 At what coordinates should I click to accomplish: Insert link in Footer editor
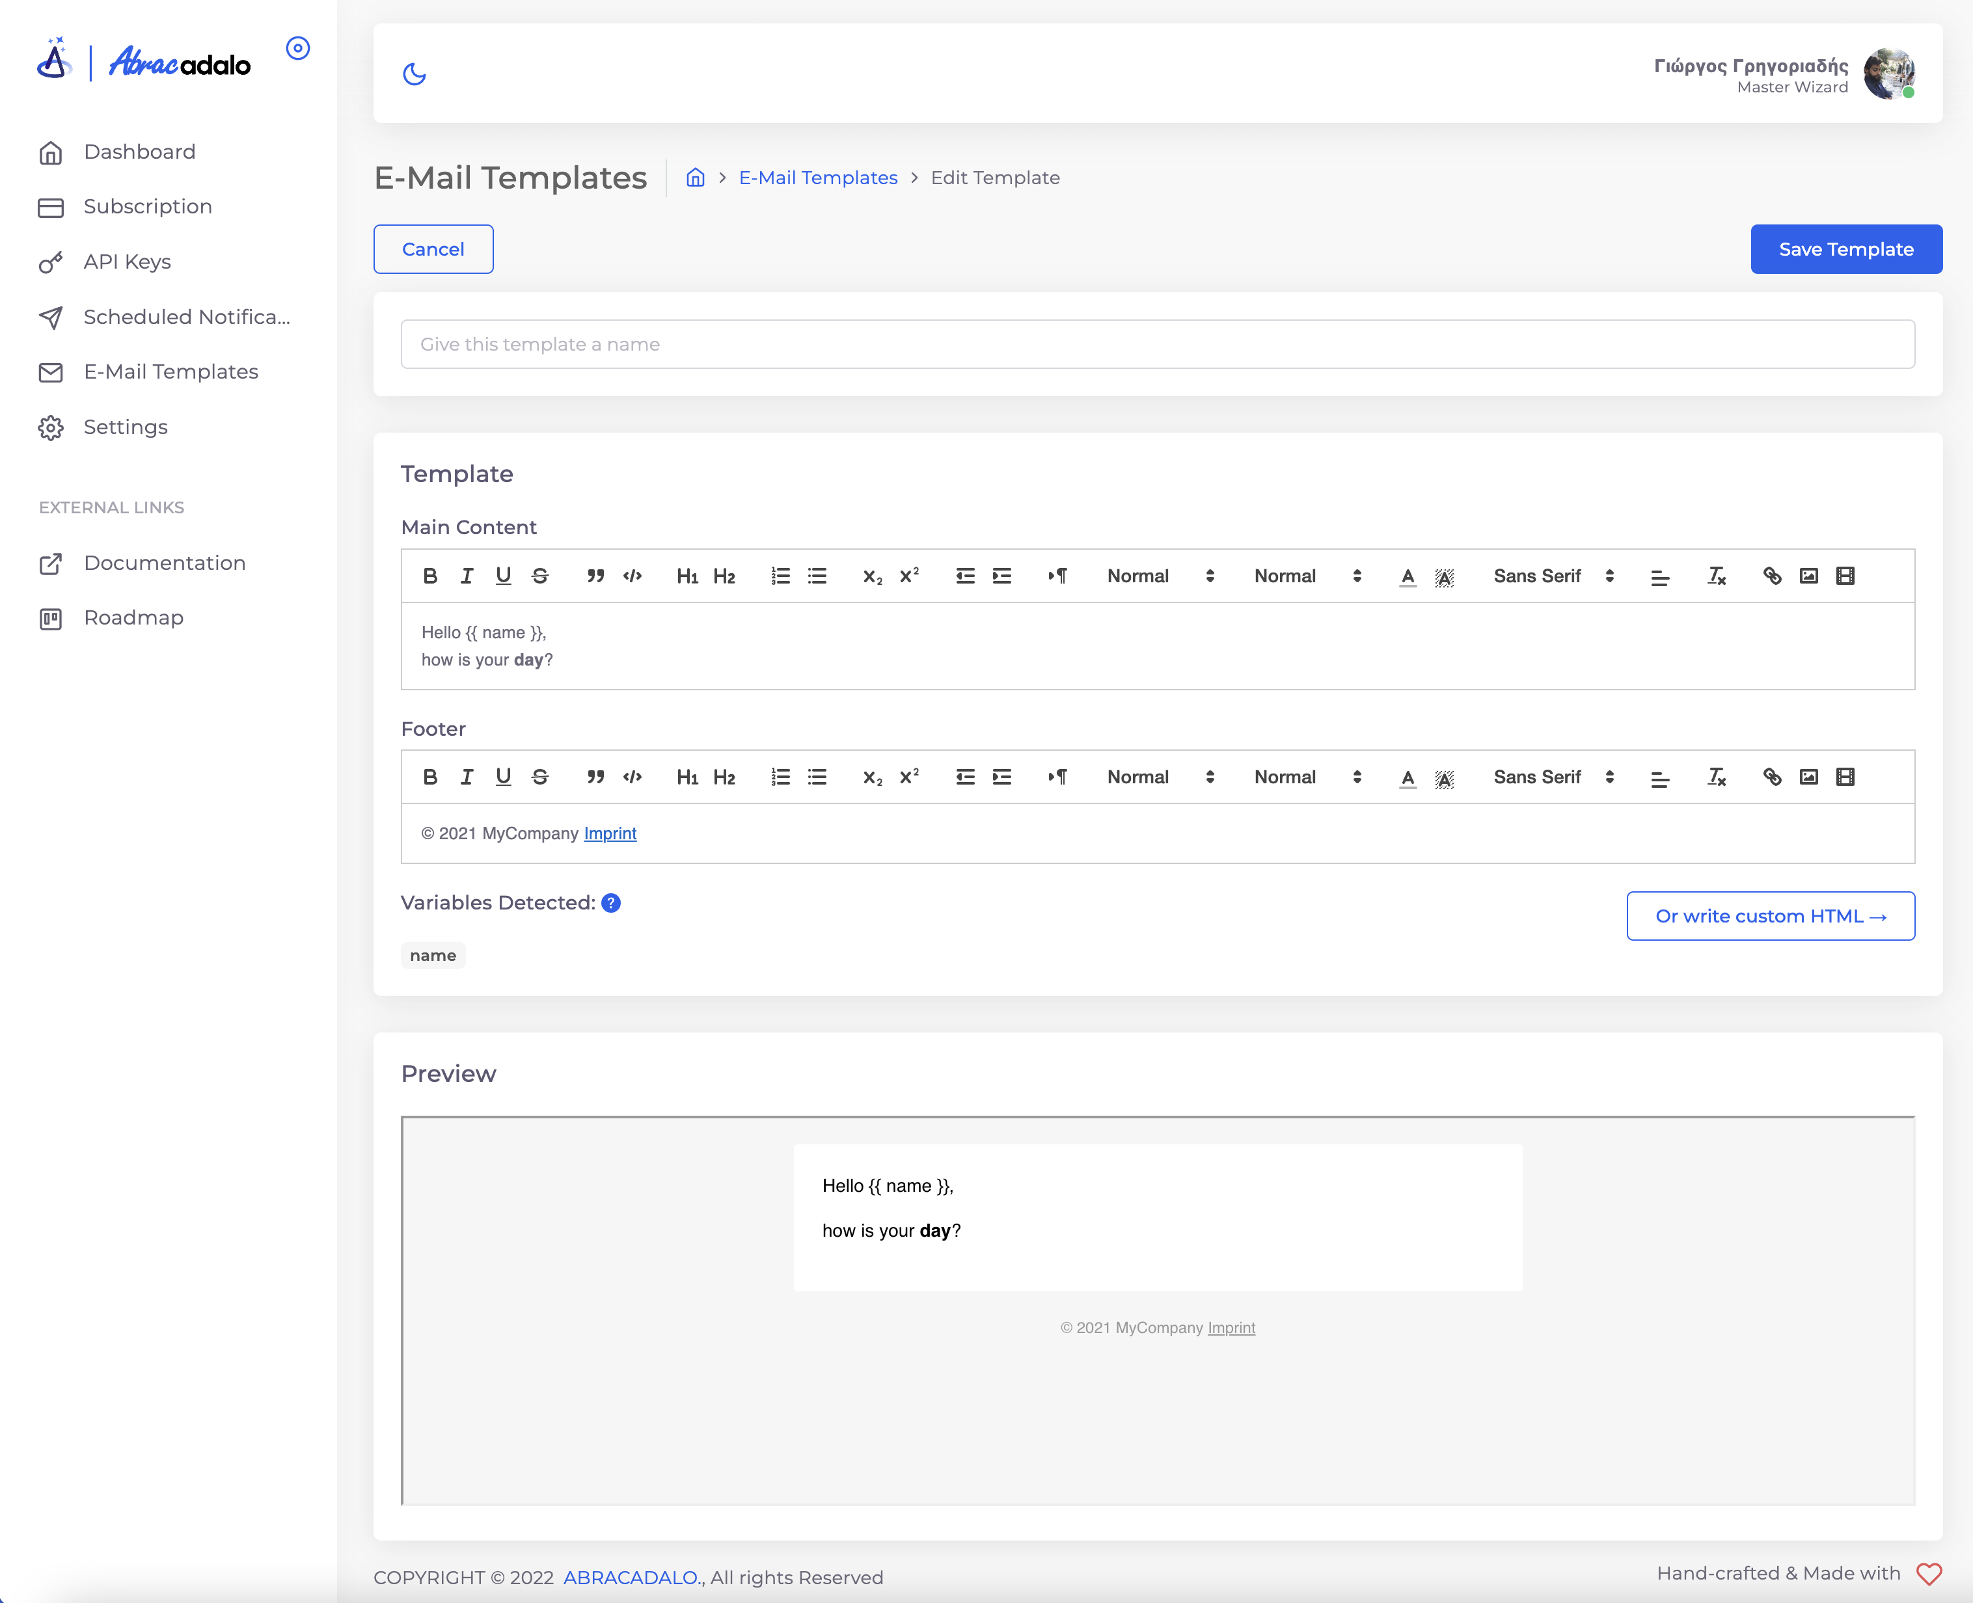[1772, 777]
